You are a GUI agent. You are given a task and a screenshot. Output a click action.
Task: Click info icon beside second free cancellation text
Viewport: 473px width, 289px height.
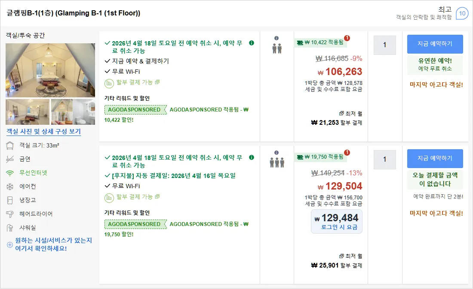click(x=251, y=158)
